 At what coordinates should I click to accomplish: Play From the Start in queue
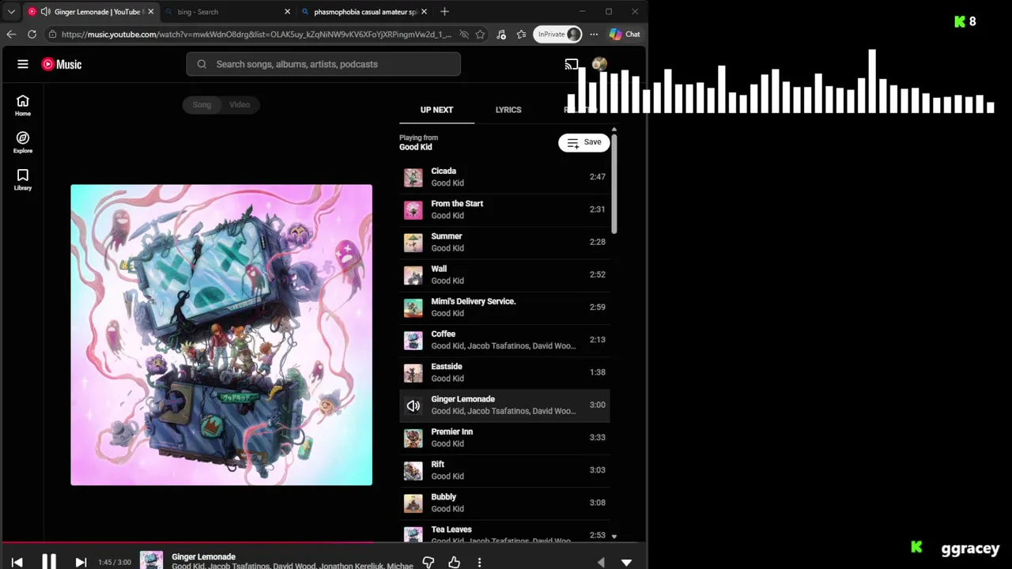point(504,209)
